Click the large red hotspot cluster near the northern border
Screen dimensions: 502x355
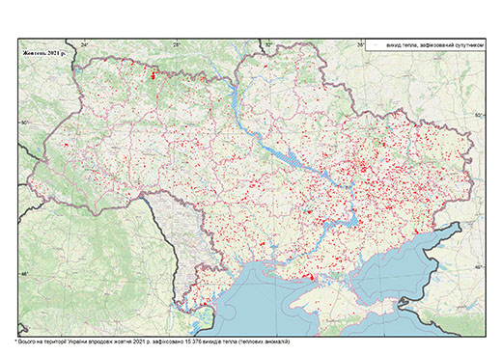click(153, 75)
